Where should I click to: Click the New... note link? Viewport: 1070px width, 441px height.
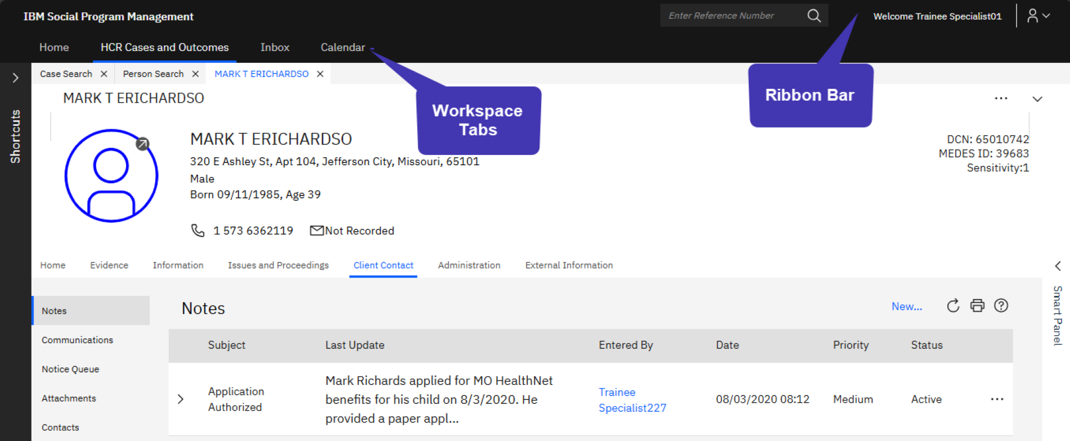tap(906, 306)
